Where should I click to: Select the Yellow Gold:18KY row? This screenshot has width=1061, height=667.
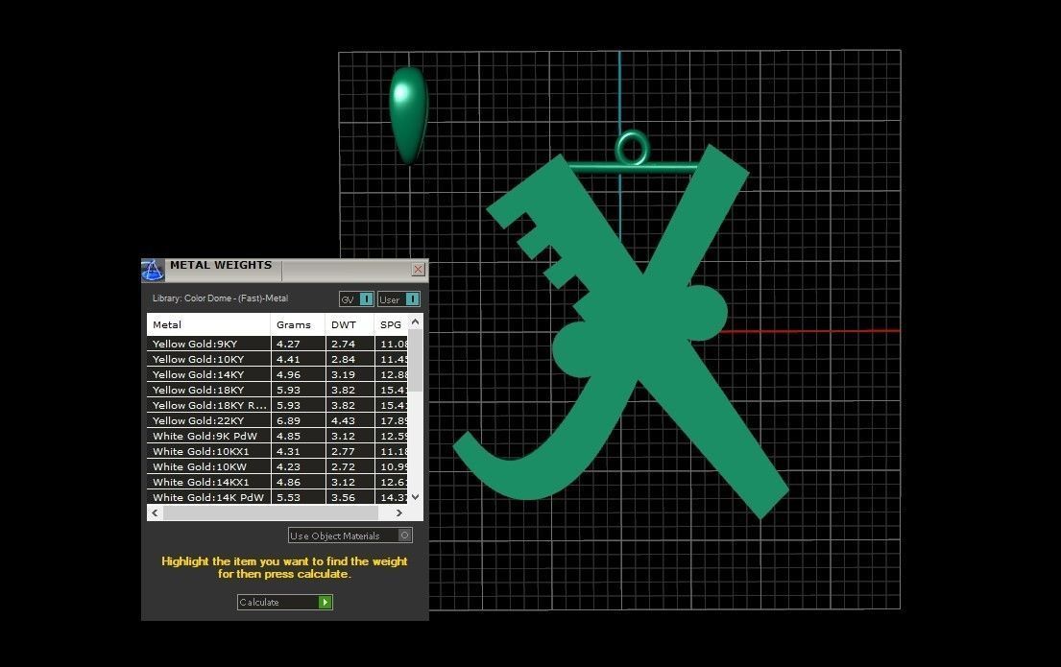(x=277, y=390)
